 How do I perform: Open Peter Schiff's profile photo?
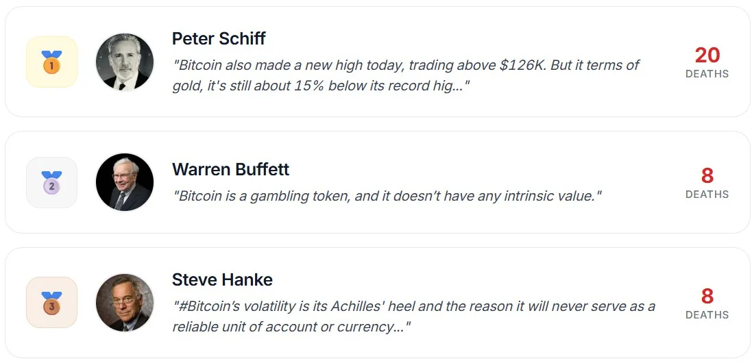coord(125,62)
